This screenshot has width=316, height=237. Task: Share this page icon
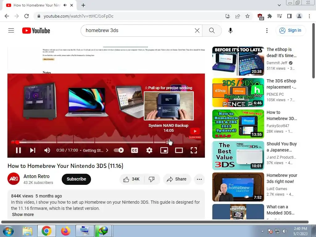click(238, 16)
